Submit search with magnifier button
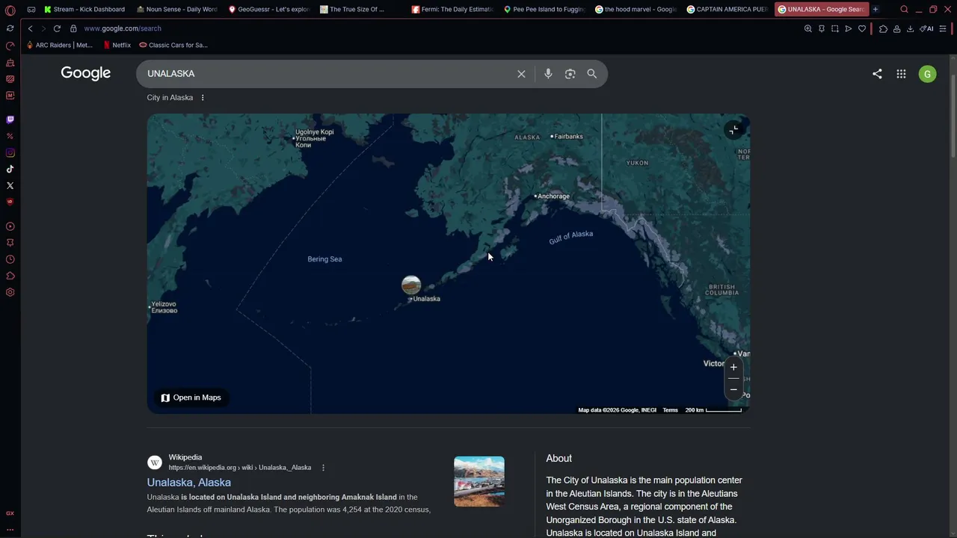The image size is (957, 538). click(x=592, y=74)
